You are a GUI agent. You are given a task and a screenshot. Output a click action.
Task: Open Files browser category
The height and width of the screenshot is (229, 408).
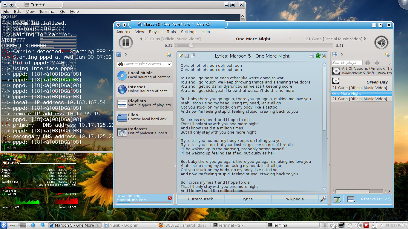[x=145, y=118]
